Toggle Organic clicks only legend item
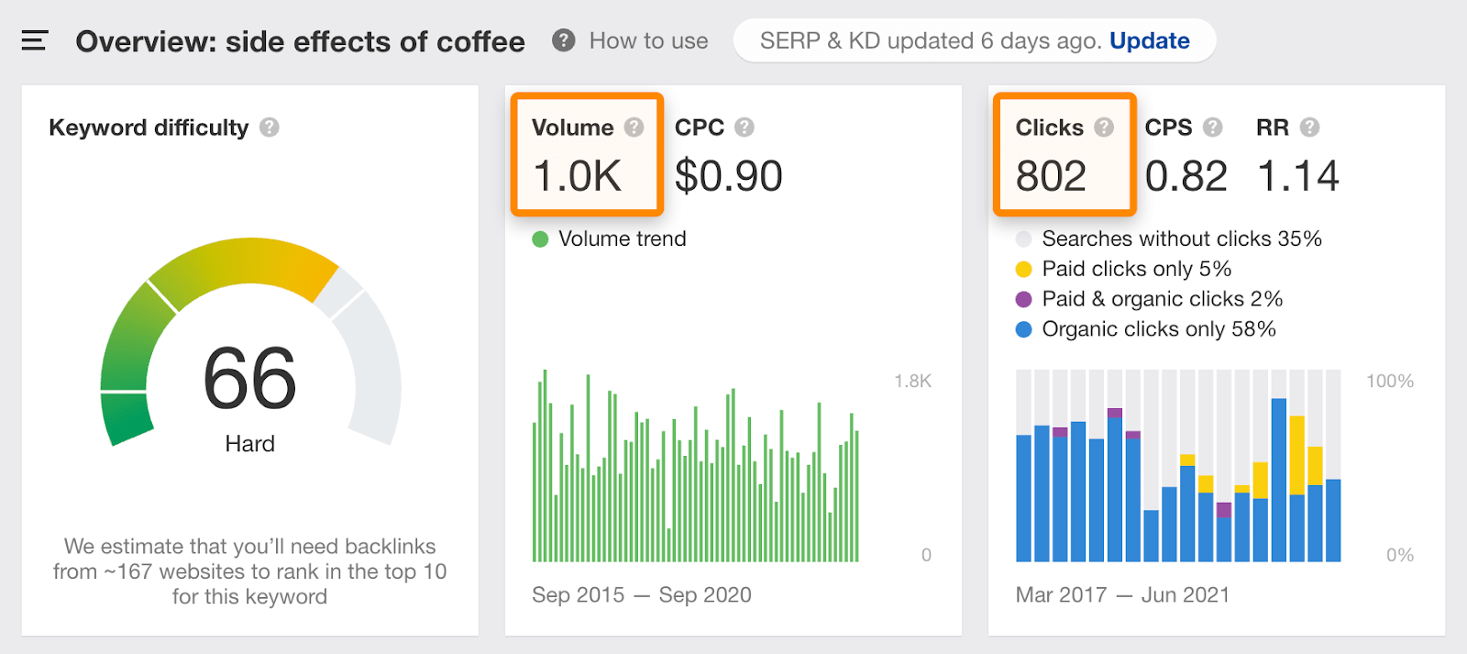This screenshot has width=1467, height=654. 1024,329
